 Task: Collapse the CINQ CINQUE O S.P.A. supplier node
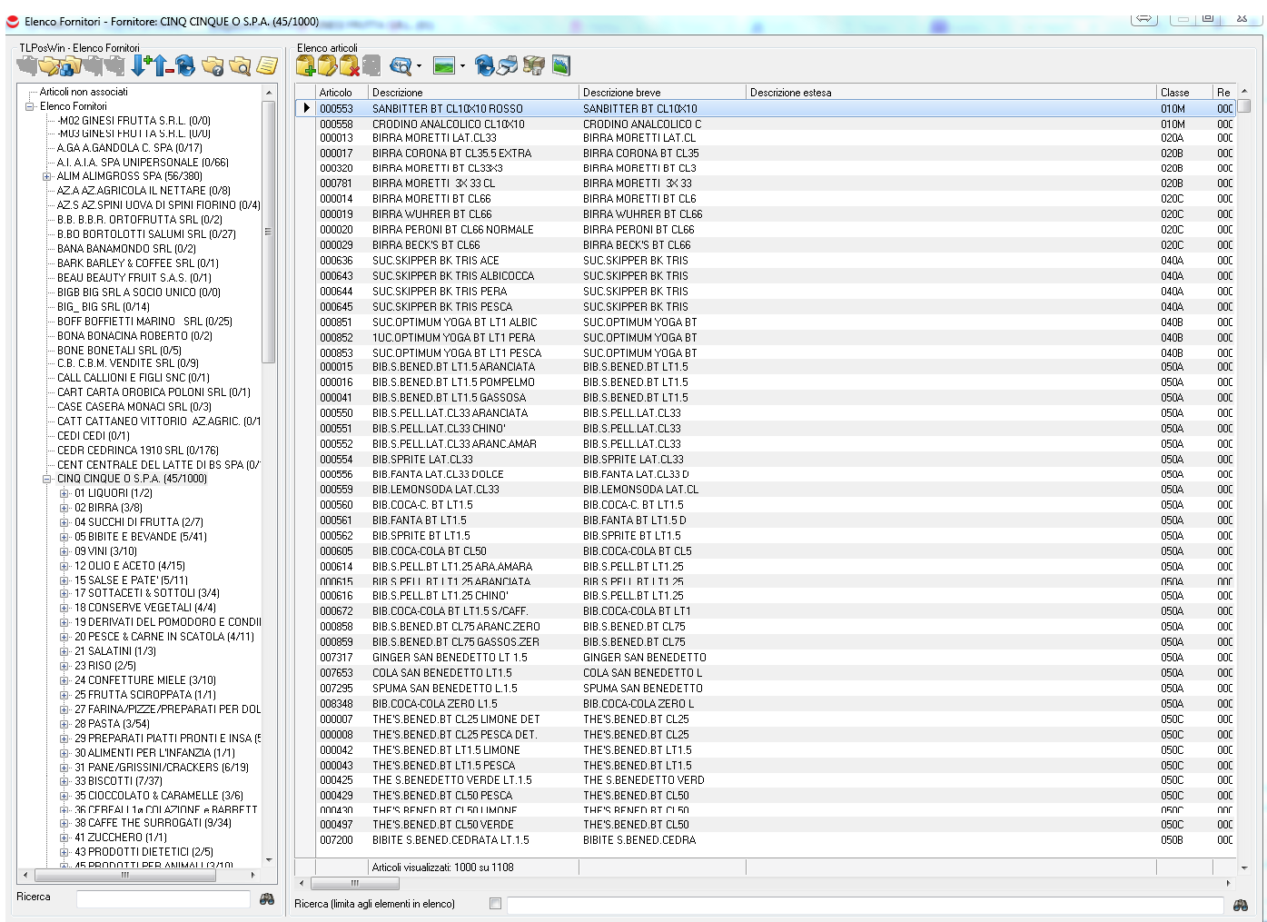coord(47,479)
